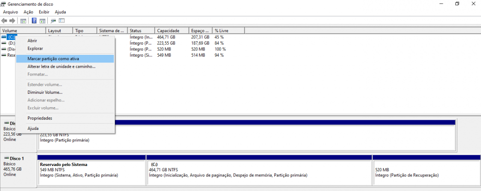
Task: Click the Forward arrow toolbar icon
Action: (x=12, y=21)
